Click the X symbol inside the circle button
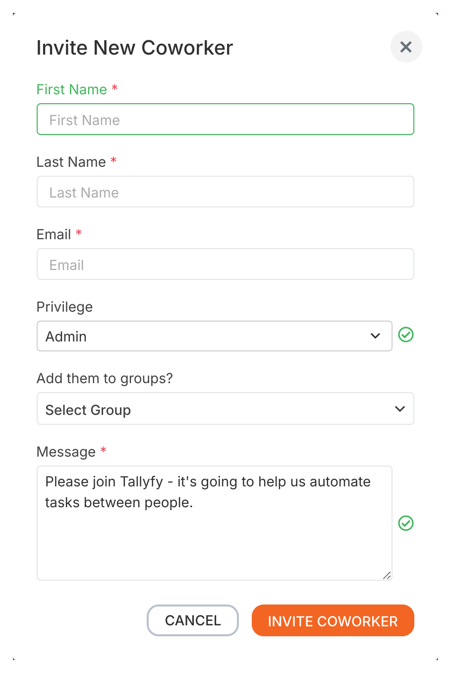Viewport: 451px width, 673px height. [x=406, y=47]
